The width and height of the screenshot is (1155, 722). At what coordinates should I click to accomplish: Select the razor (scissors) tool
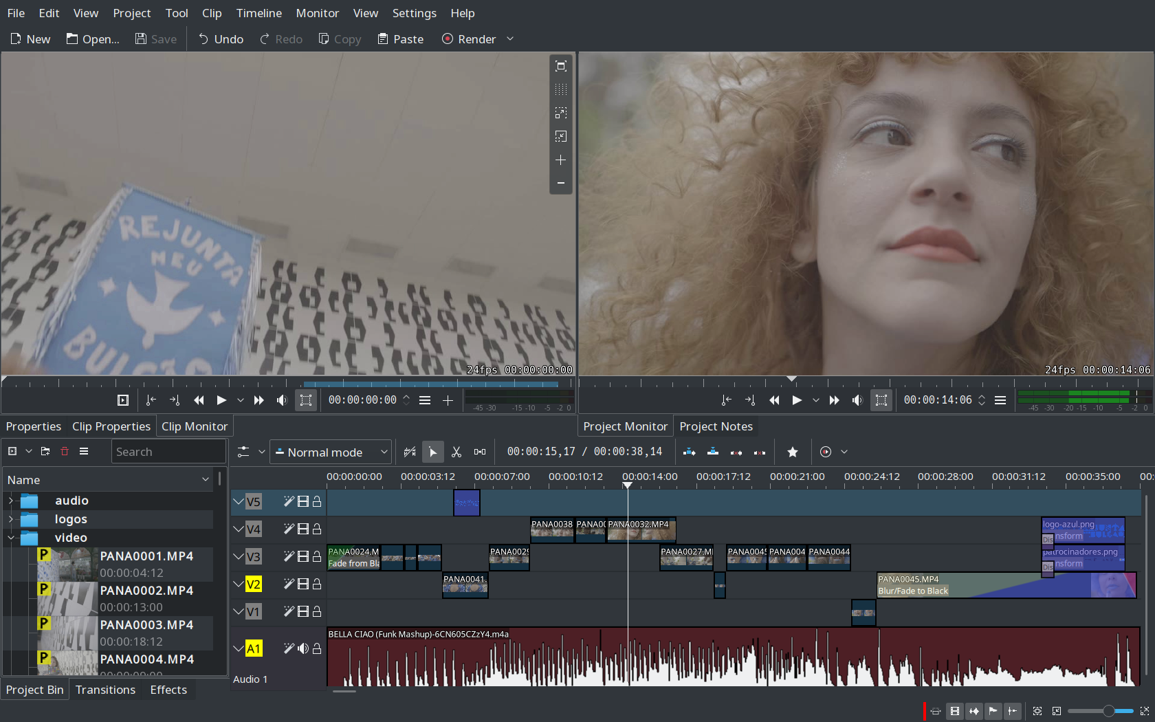click(456, 452)
